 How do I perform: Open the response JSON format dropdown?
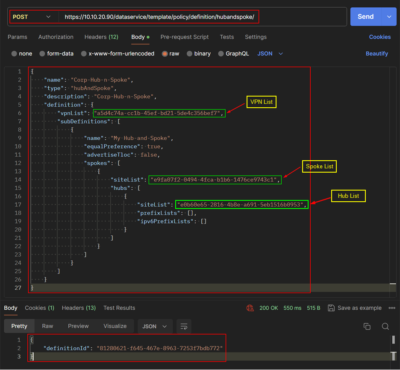(x=155, y=326)
